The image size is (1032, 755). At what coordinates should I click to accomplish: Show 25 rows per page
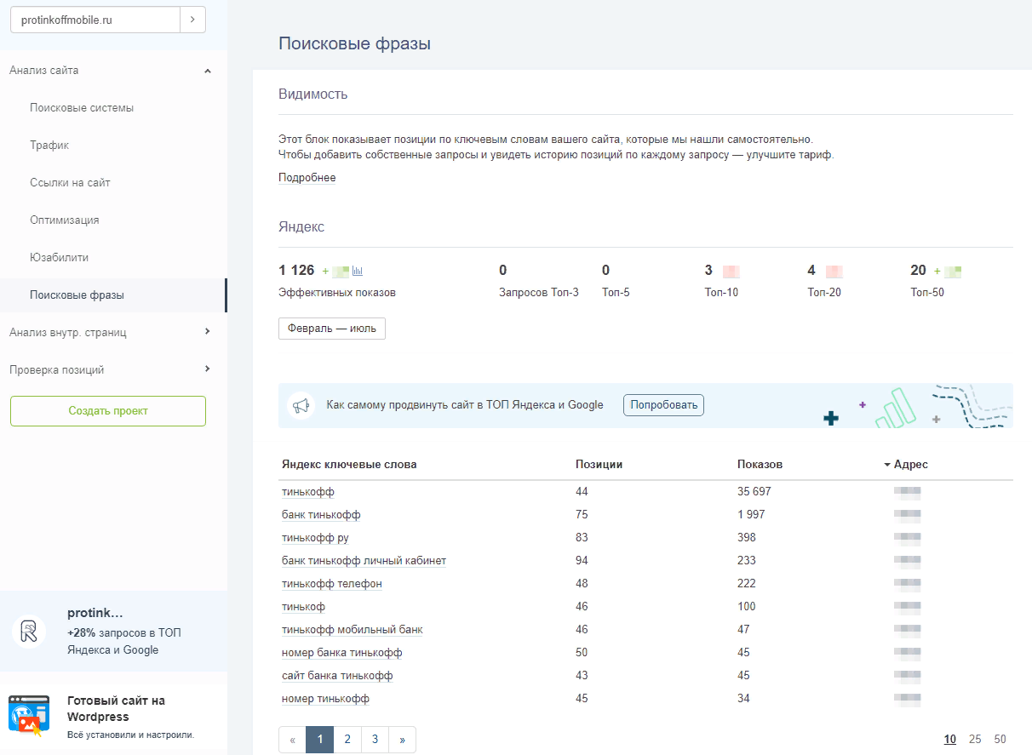point(975,739)
